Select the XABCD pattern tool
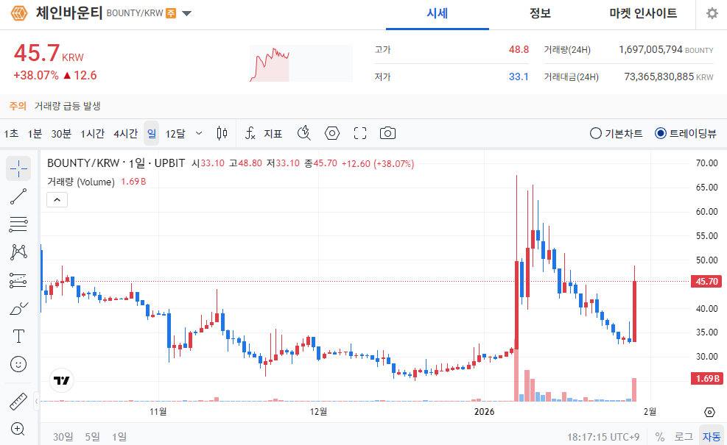 (x=18, y=252)
